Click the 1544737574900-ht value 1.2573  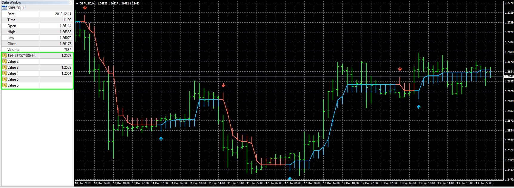coord(67,56)
